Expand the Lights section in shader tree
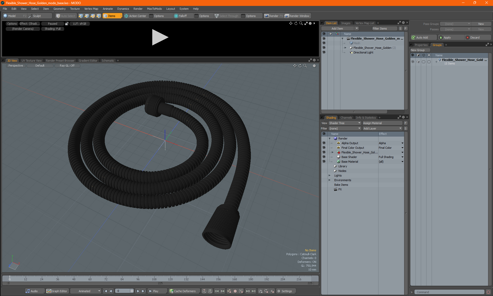This screenshot has width=493, height=296. 330,175
